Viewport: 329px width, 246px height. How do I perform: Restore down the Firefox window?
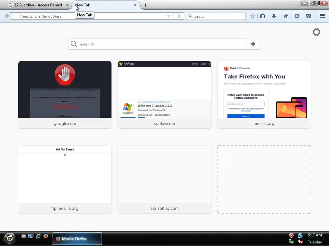click(x=314, y=3)
